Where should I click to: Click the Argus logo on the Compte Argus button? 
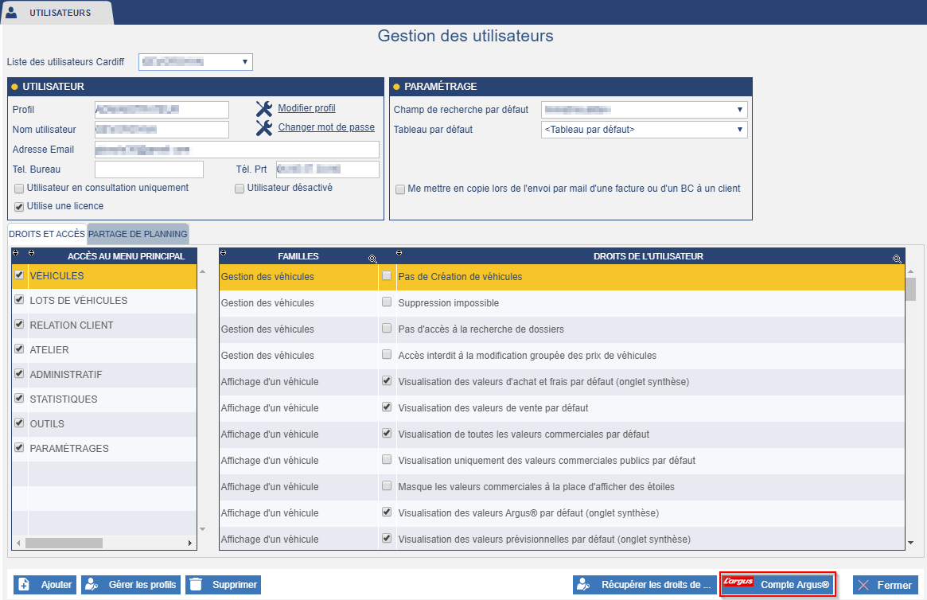tap(738, 582)
